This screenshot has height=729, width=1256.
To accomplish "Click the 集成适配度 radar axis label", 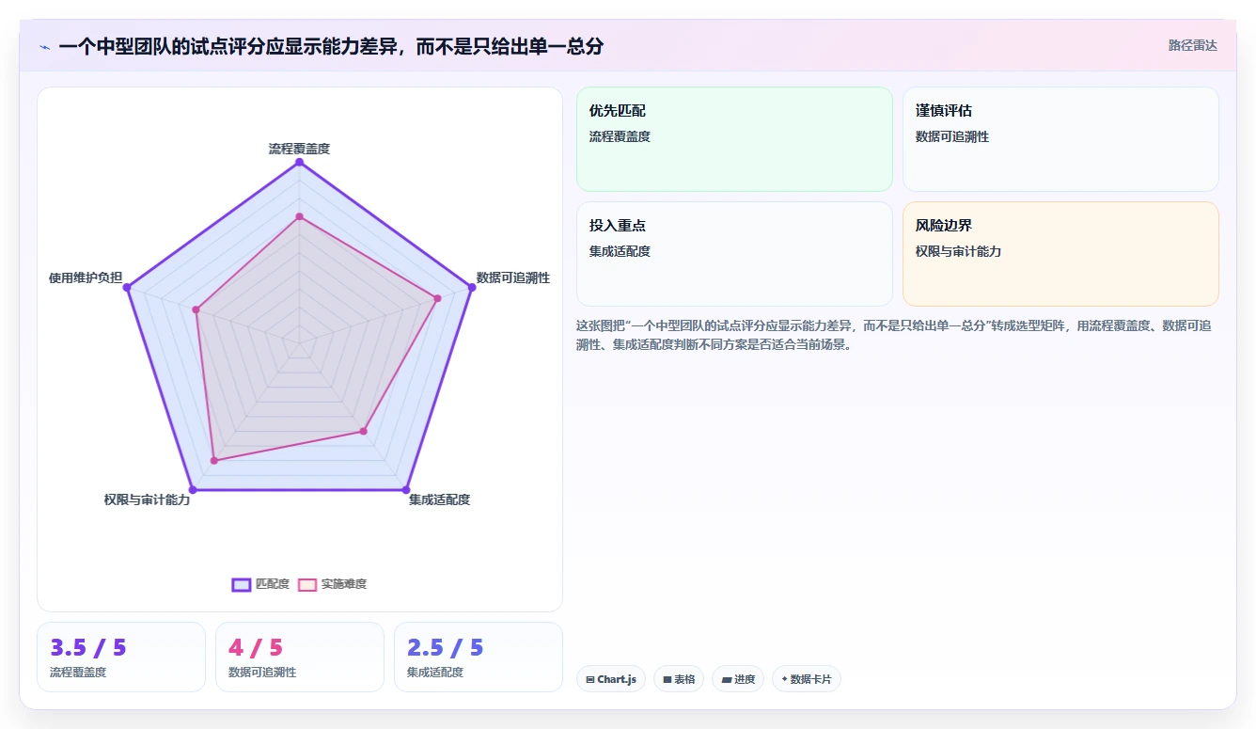I will click(x=439, y=499).
